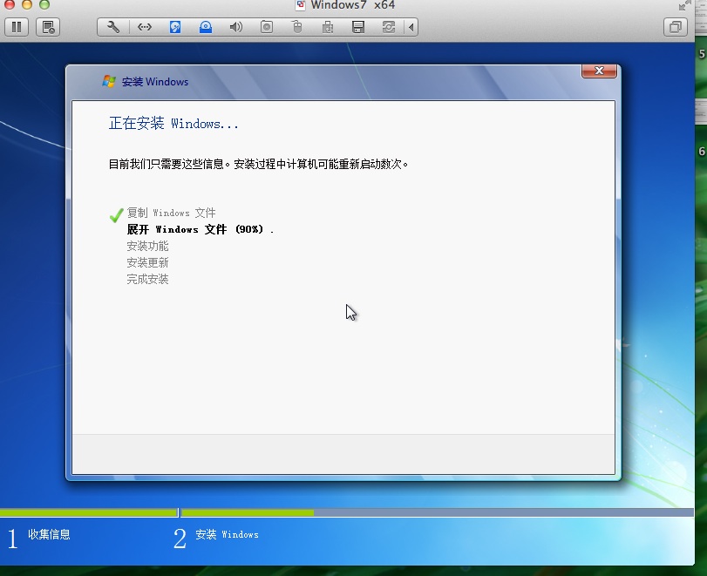Viewport: 707px width, 576px height.
Task: Click the yellow macOS minimize button
Action: coord(27,4)
